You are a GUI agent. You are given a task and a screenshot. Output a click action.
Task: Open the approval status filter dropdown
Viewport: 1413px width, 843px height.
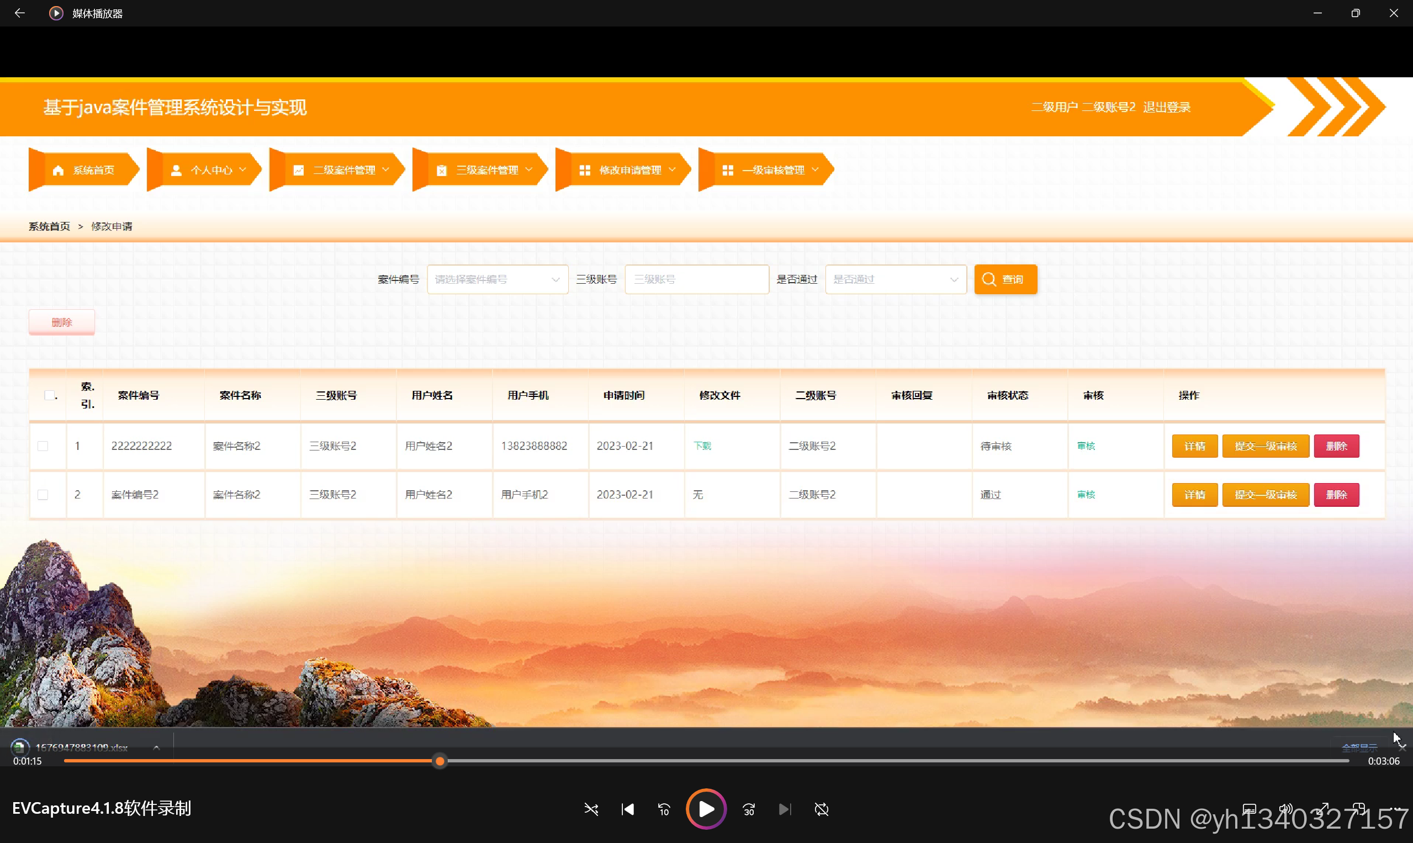[895, 279]
